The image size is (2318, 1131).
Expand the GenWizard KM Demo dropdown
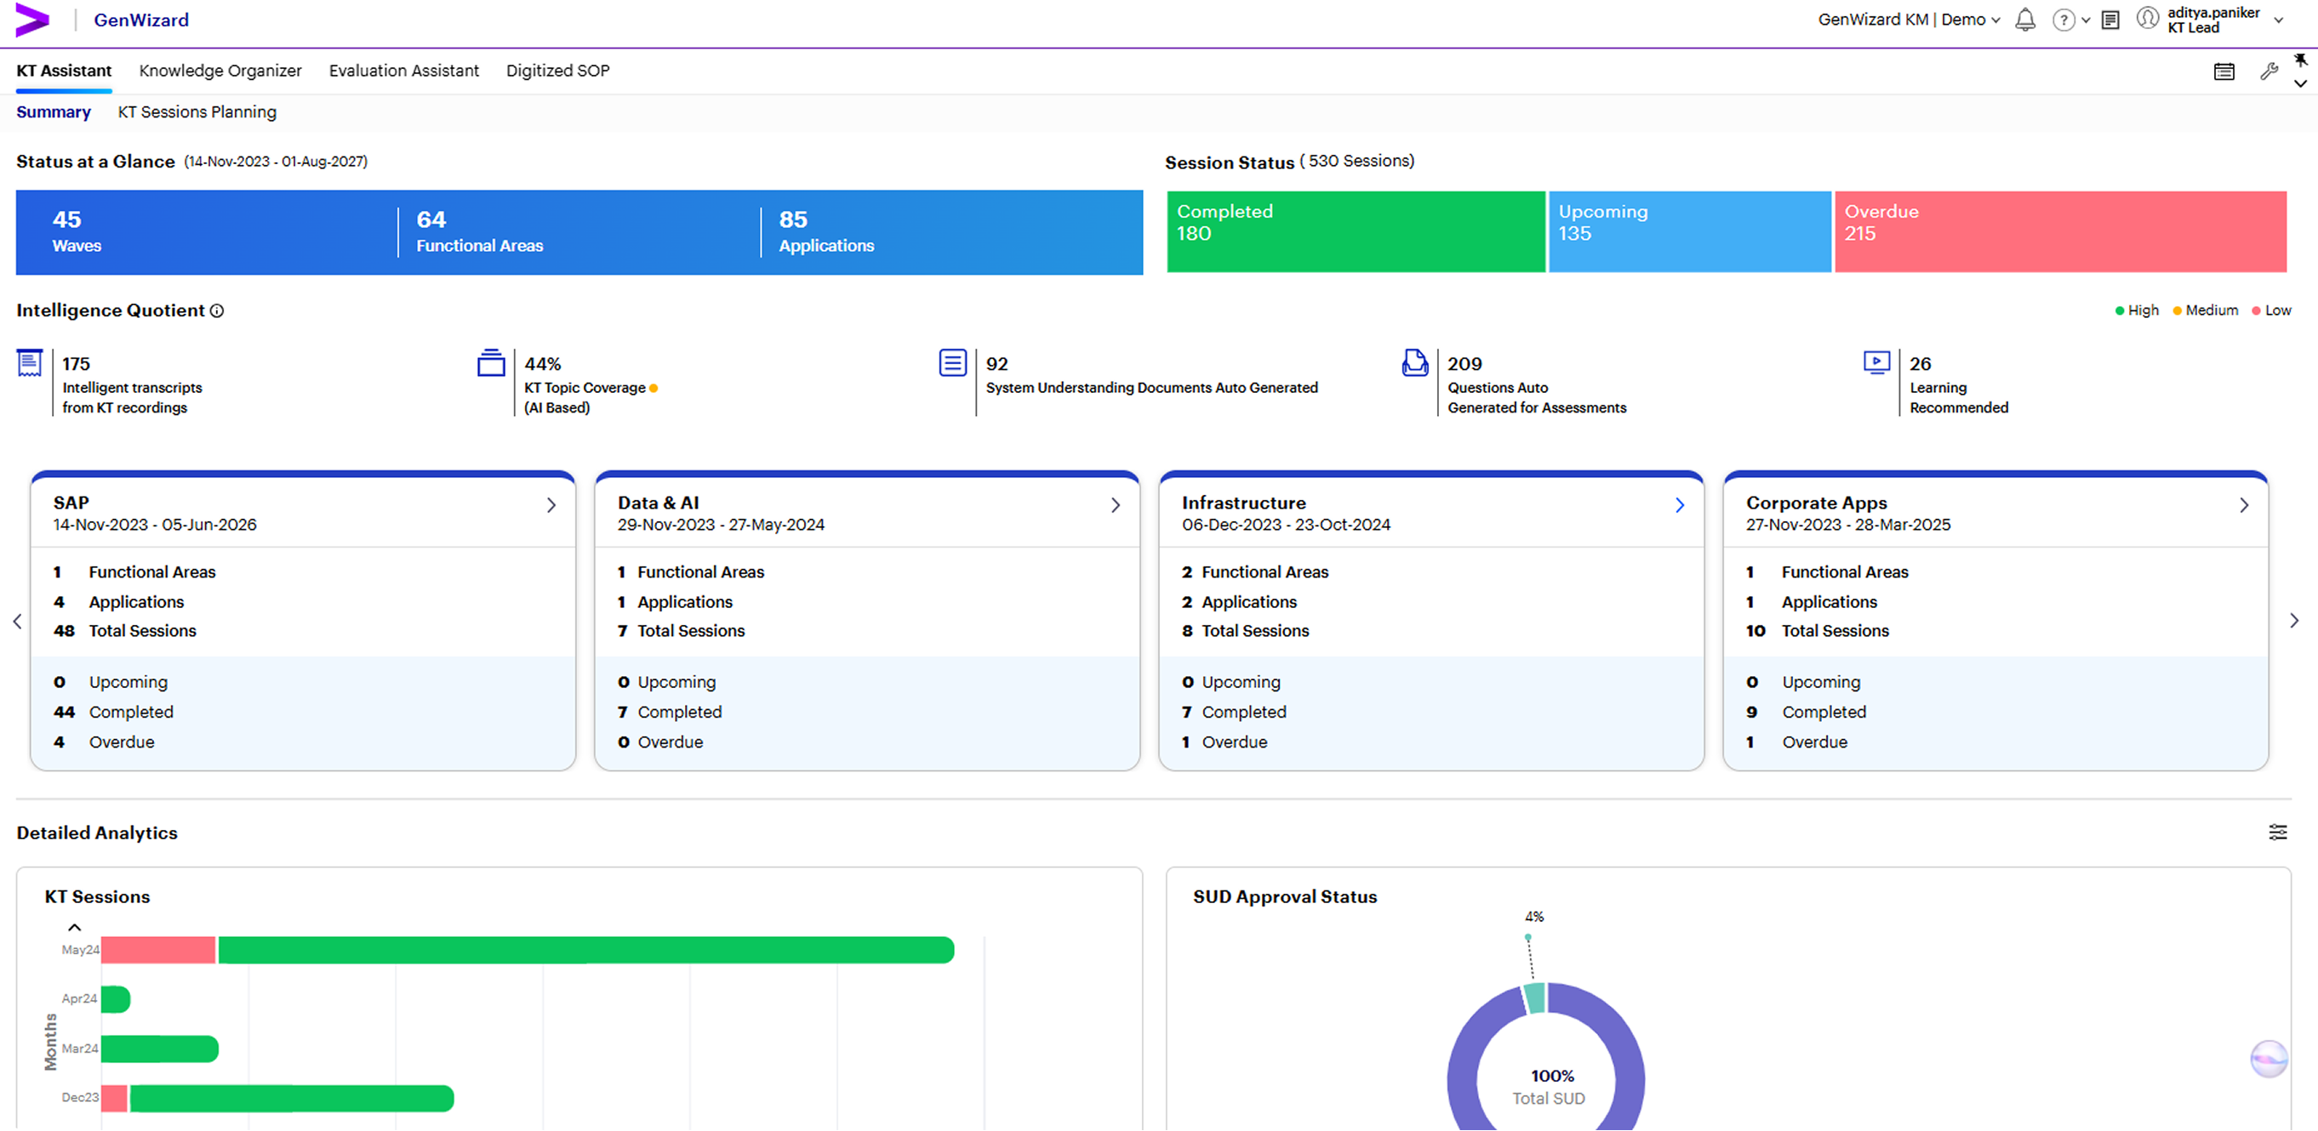[1995, 20]
